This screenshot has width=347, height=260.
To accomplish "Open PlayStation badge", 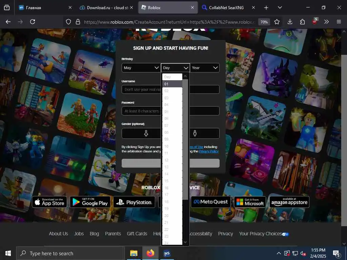I will click(134, 202).
